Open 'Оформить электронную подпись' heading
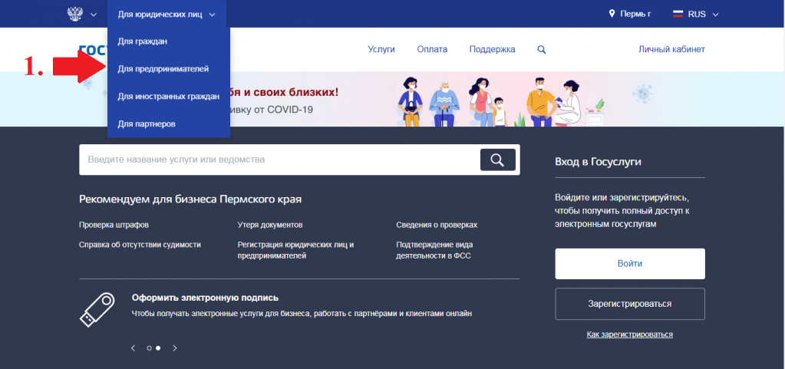The height and width of the screenshot is (369, 785). pyautogui.click(x=205, y=298)
